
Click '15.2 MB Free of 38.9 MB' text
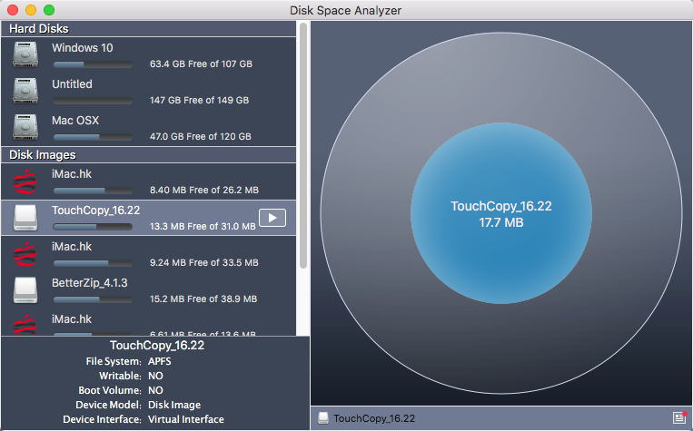click(x=203, y=299)
